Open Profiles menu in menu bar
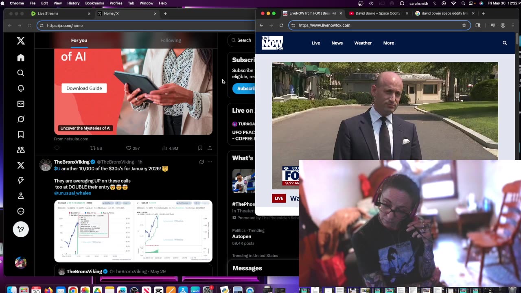 (x=116, y=3)
